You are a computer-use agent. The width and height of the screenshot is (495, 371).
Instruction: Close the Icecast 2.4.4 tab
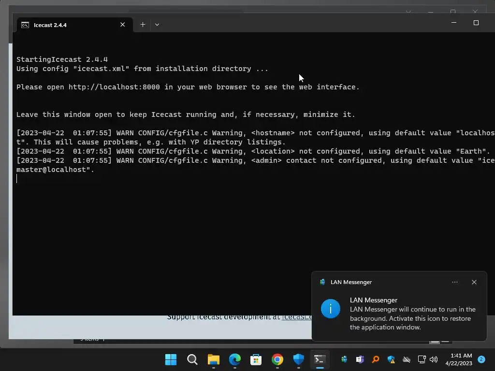(123, 25)
